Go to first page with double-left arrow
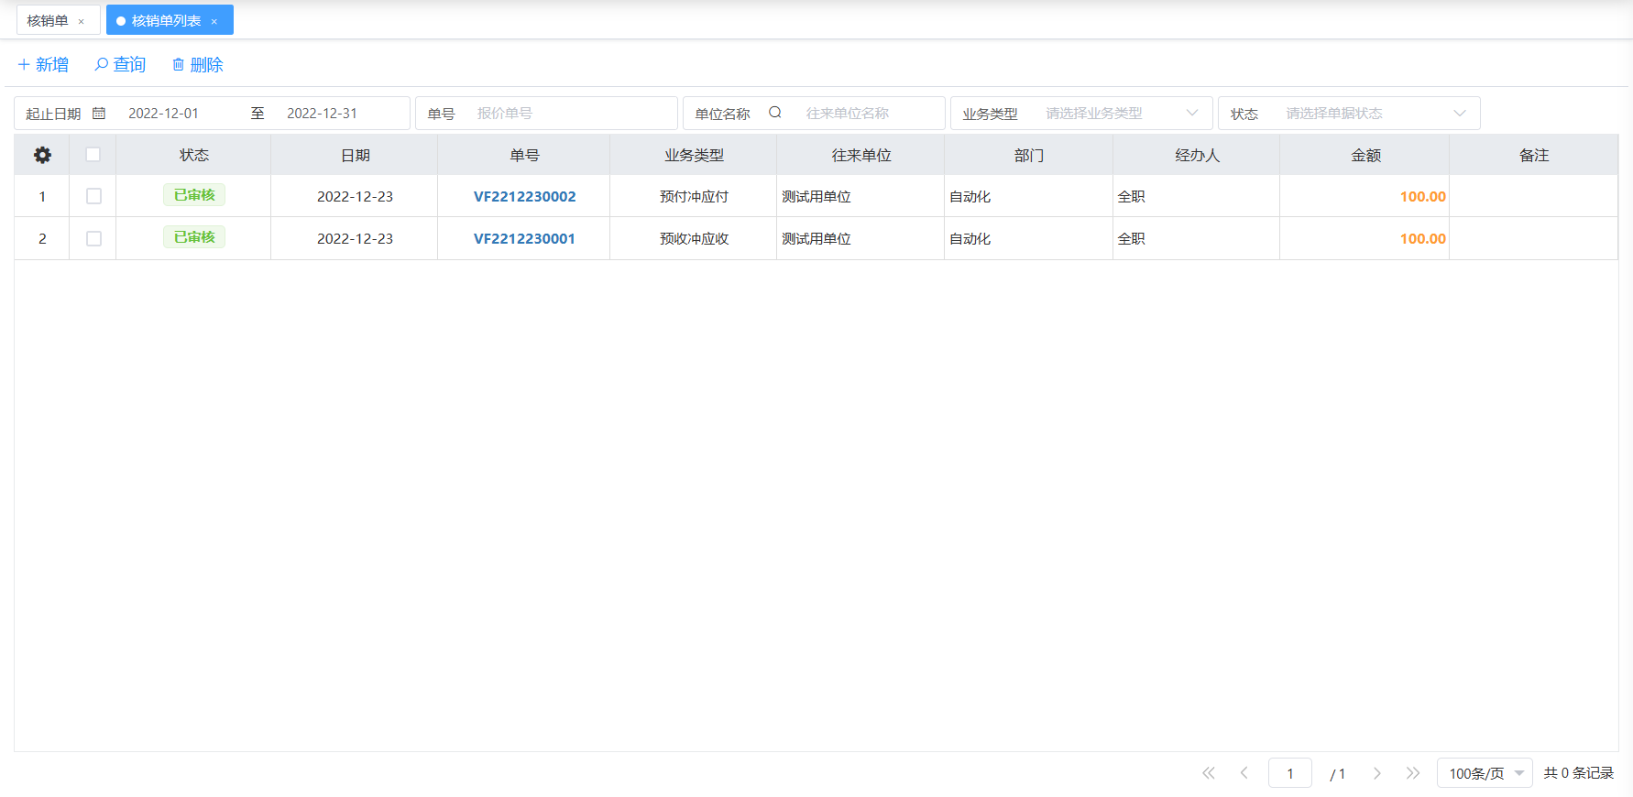1633x797 pixels. pyautogui.click(x=1209, y=773)
